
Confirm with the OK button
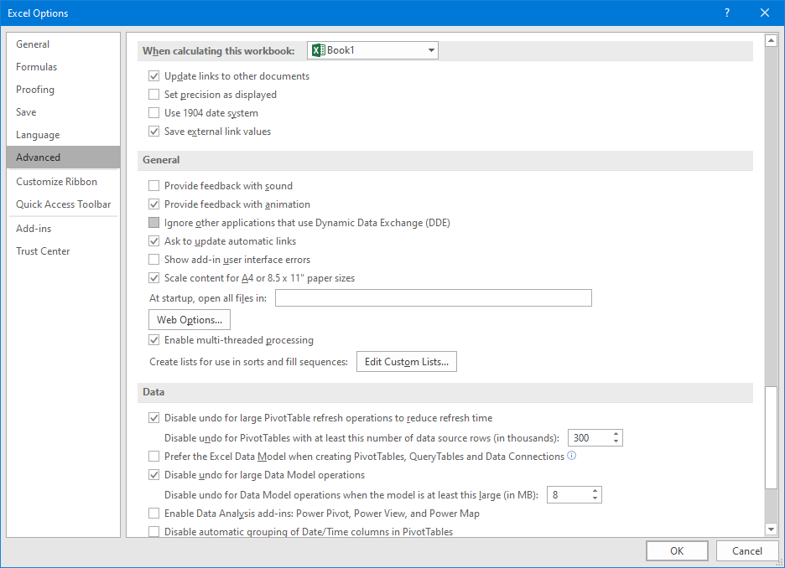(x=677, y=551)
